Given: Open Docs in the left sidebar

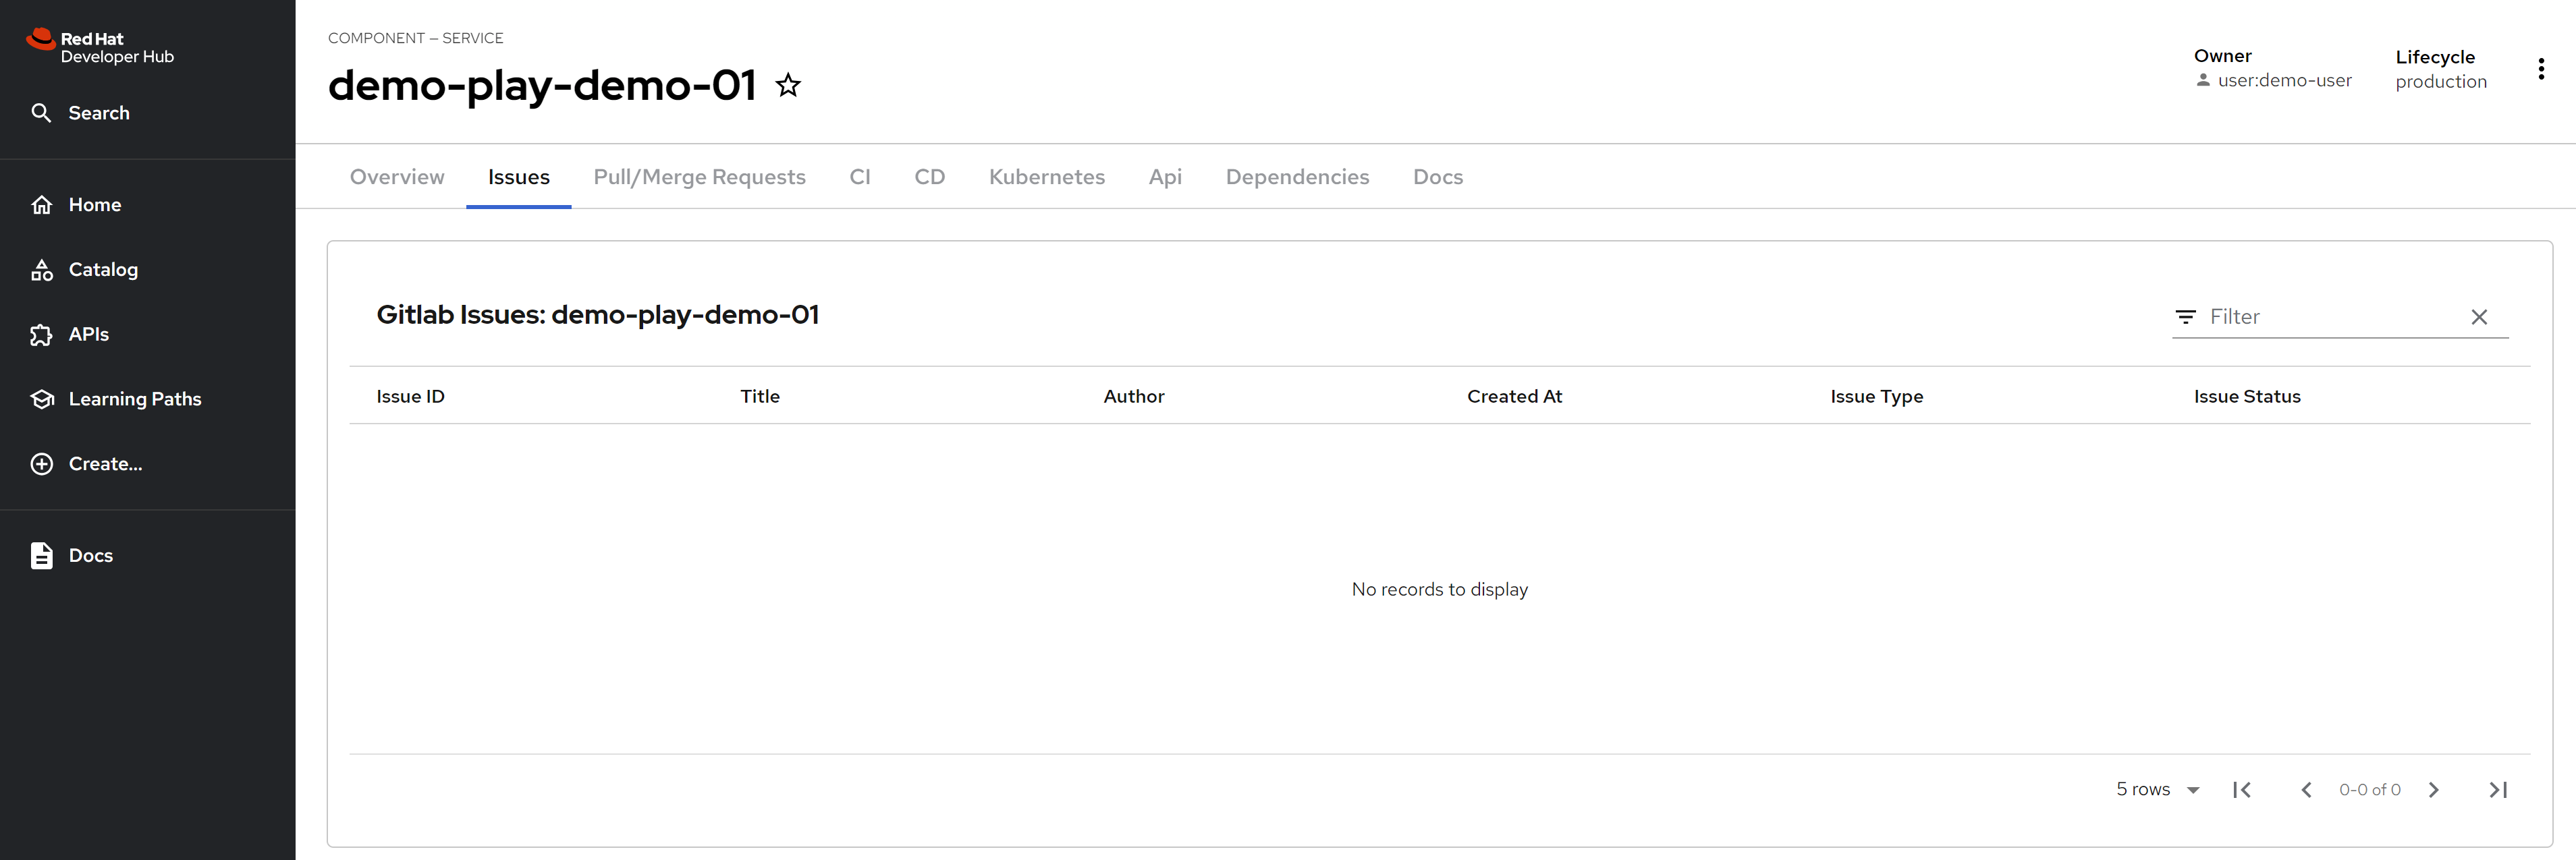Looking at the screenshot, I should click(90, 555).
